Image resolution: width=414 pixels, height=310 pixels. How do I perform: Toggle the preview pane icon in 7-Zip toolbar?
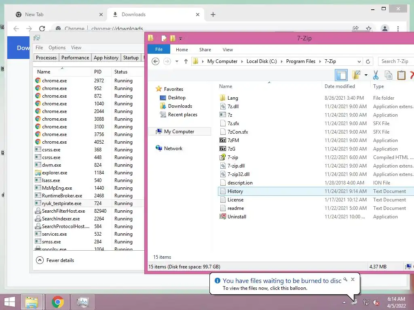point(341,75)
